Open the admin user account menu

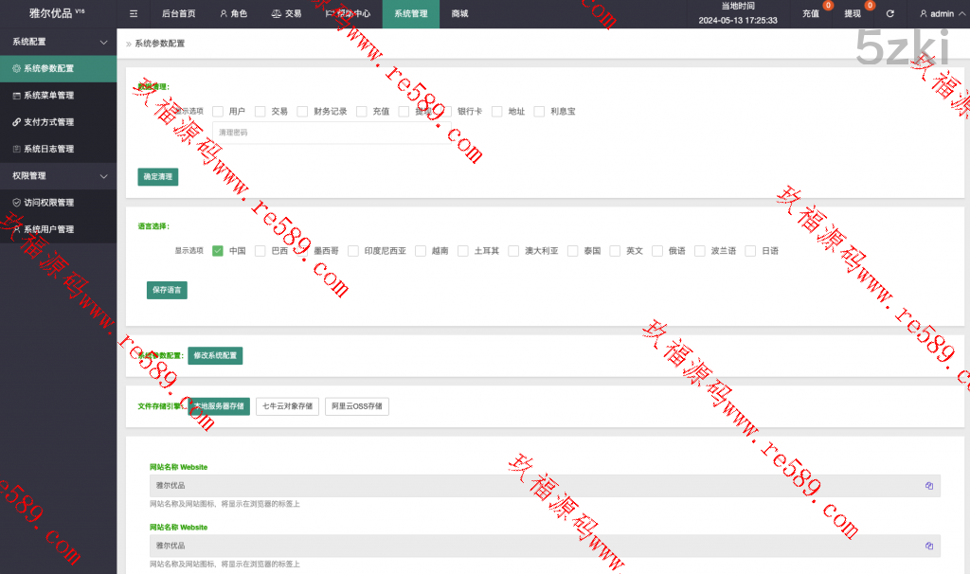pyautogui.click(x=937, y=14)
